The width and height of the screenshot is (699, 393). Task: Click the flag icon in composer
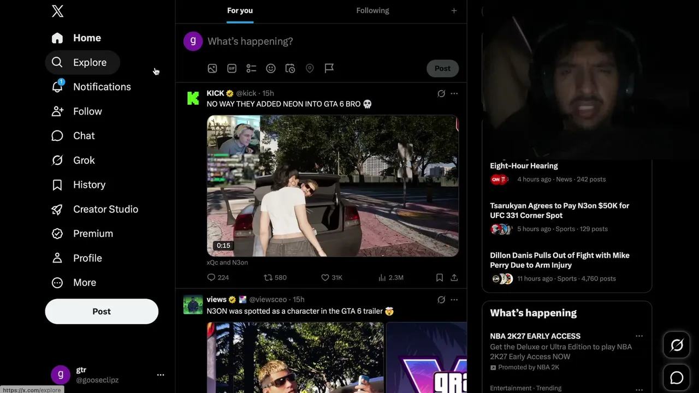pos(329,68)
